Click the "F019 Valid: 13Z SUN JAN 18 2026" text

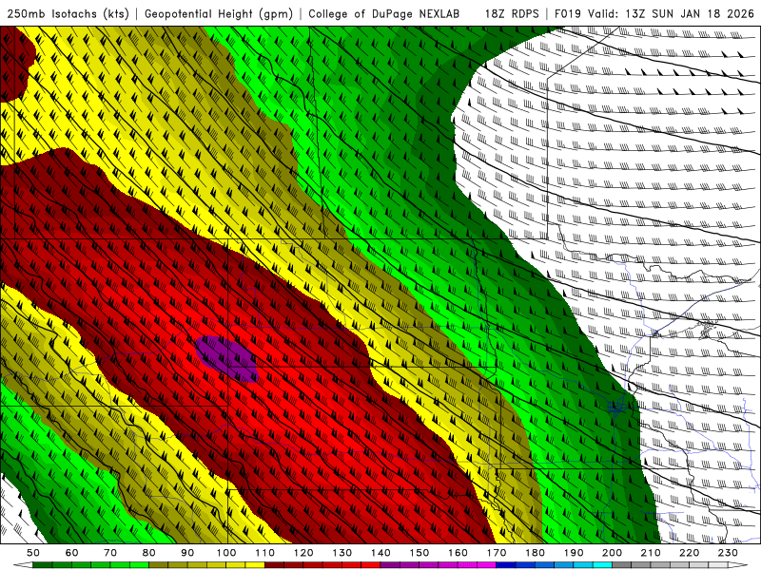pos(654,13)
